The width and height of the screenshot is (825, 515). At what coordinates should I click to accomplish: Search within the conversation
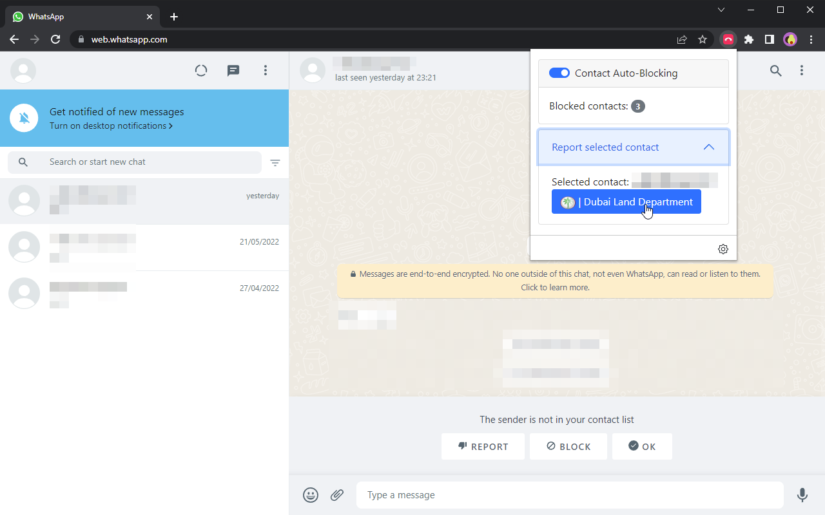tap(776, 71)
